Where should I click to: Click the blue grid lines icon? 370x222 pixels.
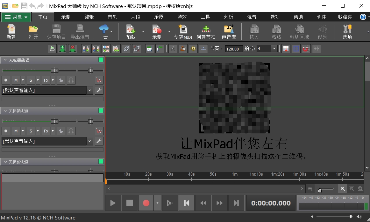296,49
